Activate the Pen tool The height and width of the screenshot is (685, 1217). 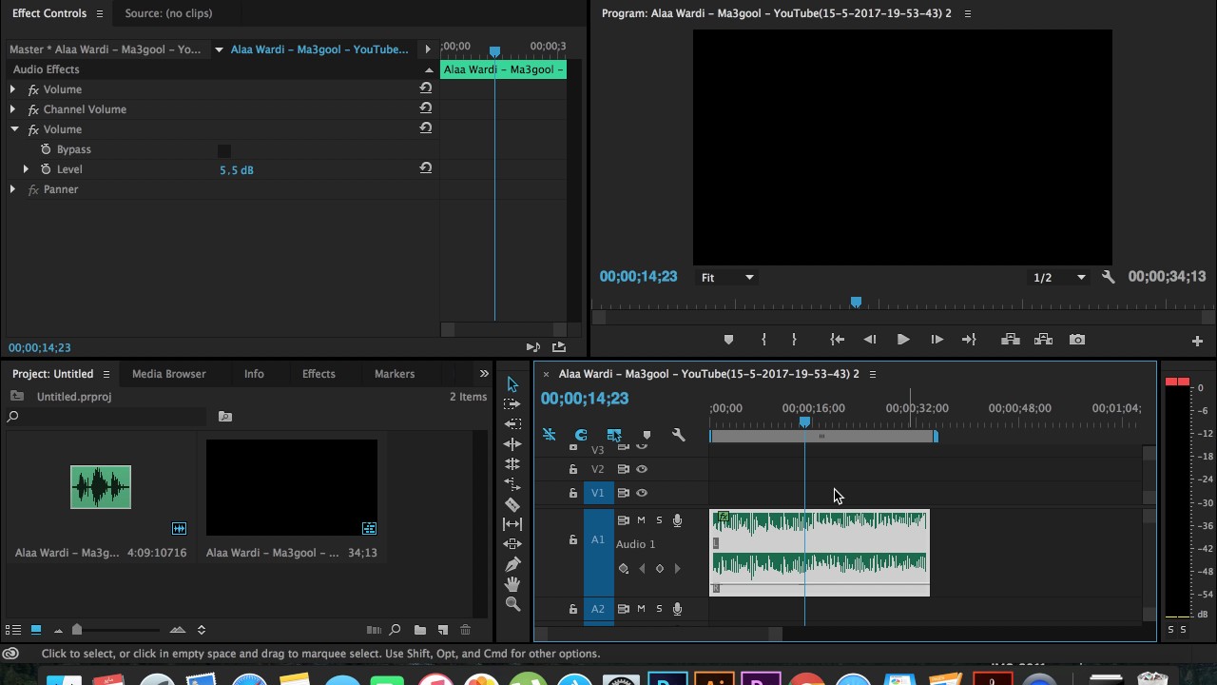(x=512, y=564)
